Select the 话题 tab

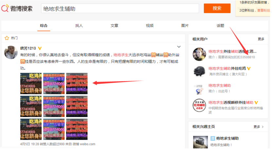point(220,25)
